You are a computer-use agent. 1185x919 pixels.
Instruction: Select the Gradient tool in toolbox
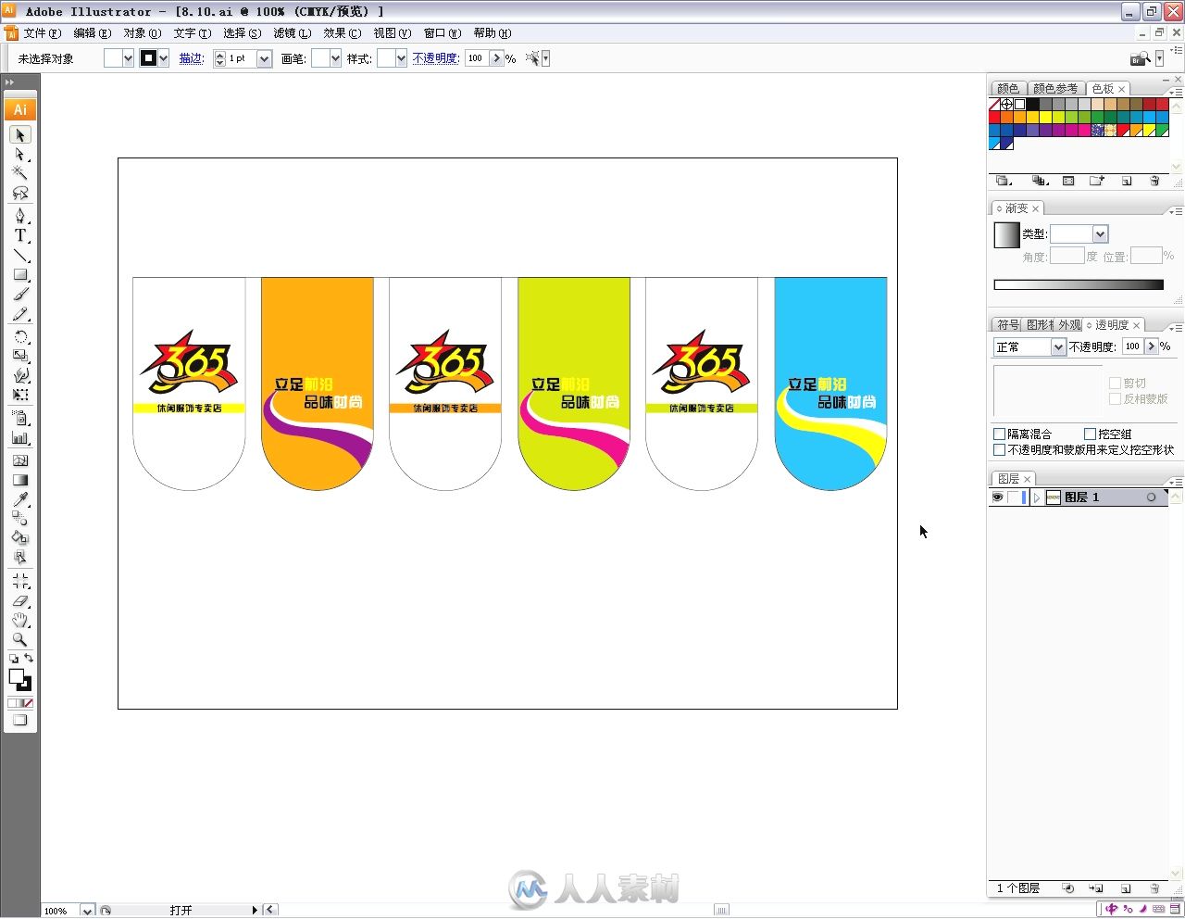pyautogui.click(x=20, y=480)
